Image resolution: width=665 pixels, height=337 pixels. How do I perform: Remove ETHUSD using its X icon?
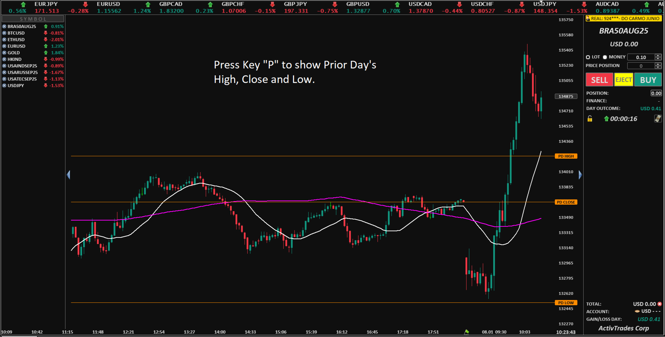click(x=4, y=40)
